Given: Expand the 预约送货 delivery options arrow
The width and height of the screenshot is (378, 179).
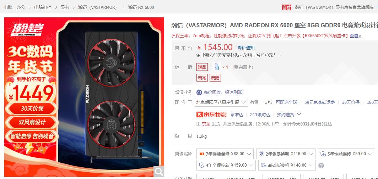Looking at the screenshot, I should click(x=299, y=114).
